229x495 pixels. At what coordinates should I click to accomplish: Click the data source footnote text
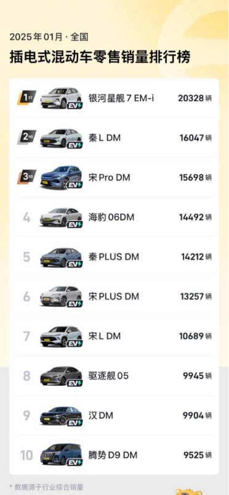[46, 487]
